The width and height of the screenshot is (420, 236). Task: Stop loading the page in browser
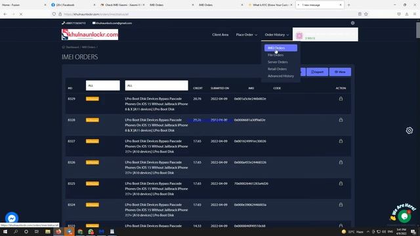pos(21,14)
